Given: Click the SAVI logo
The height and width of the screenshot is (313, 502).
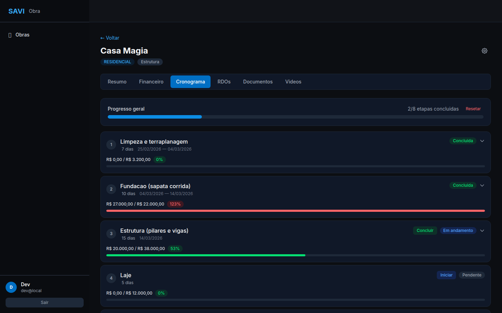Looking at the screenshot, I should [16, 11].
